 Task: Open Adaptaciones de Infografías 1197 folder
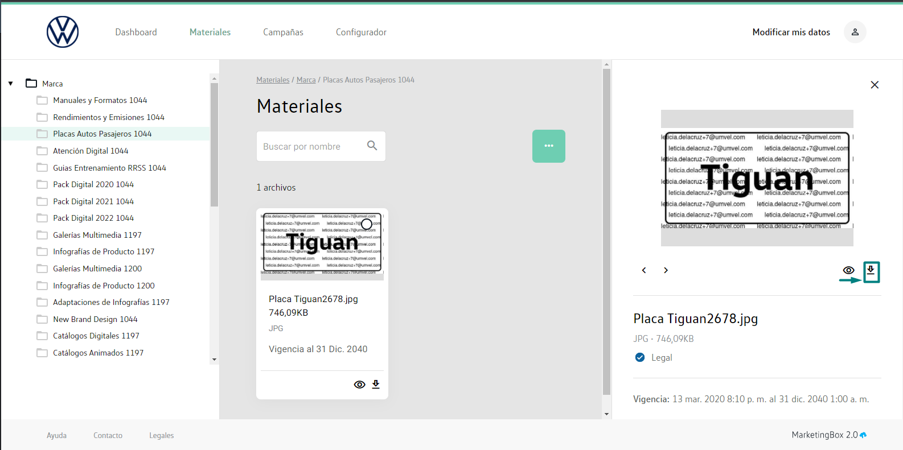click(111, 302)
